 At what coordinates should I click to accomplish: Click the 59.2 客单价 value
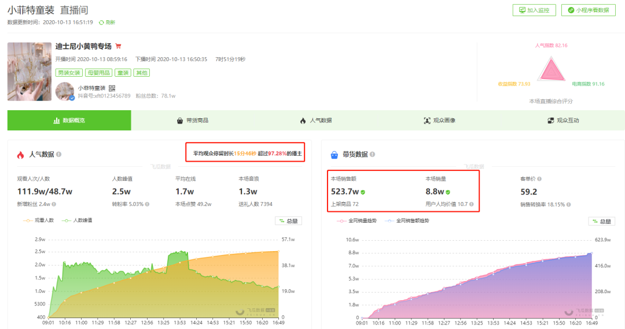(x=528, y=192)
